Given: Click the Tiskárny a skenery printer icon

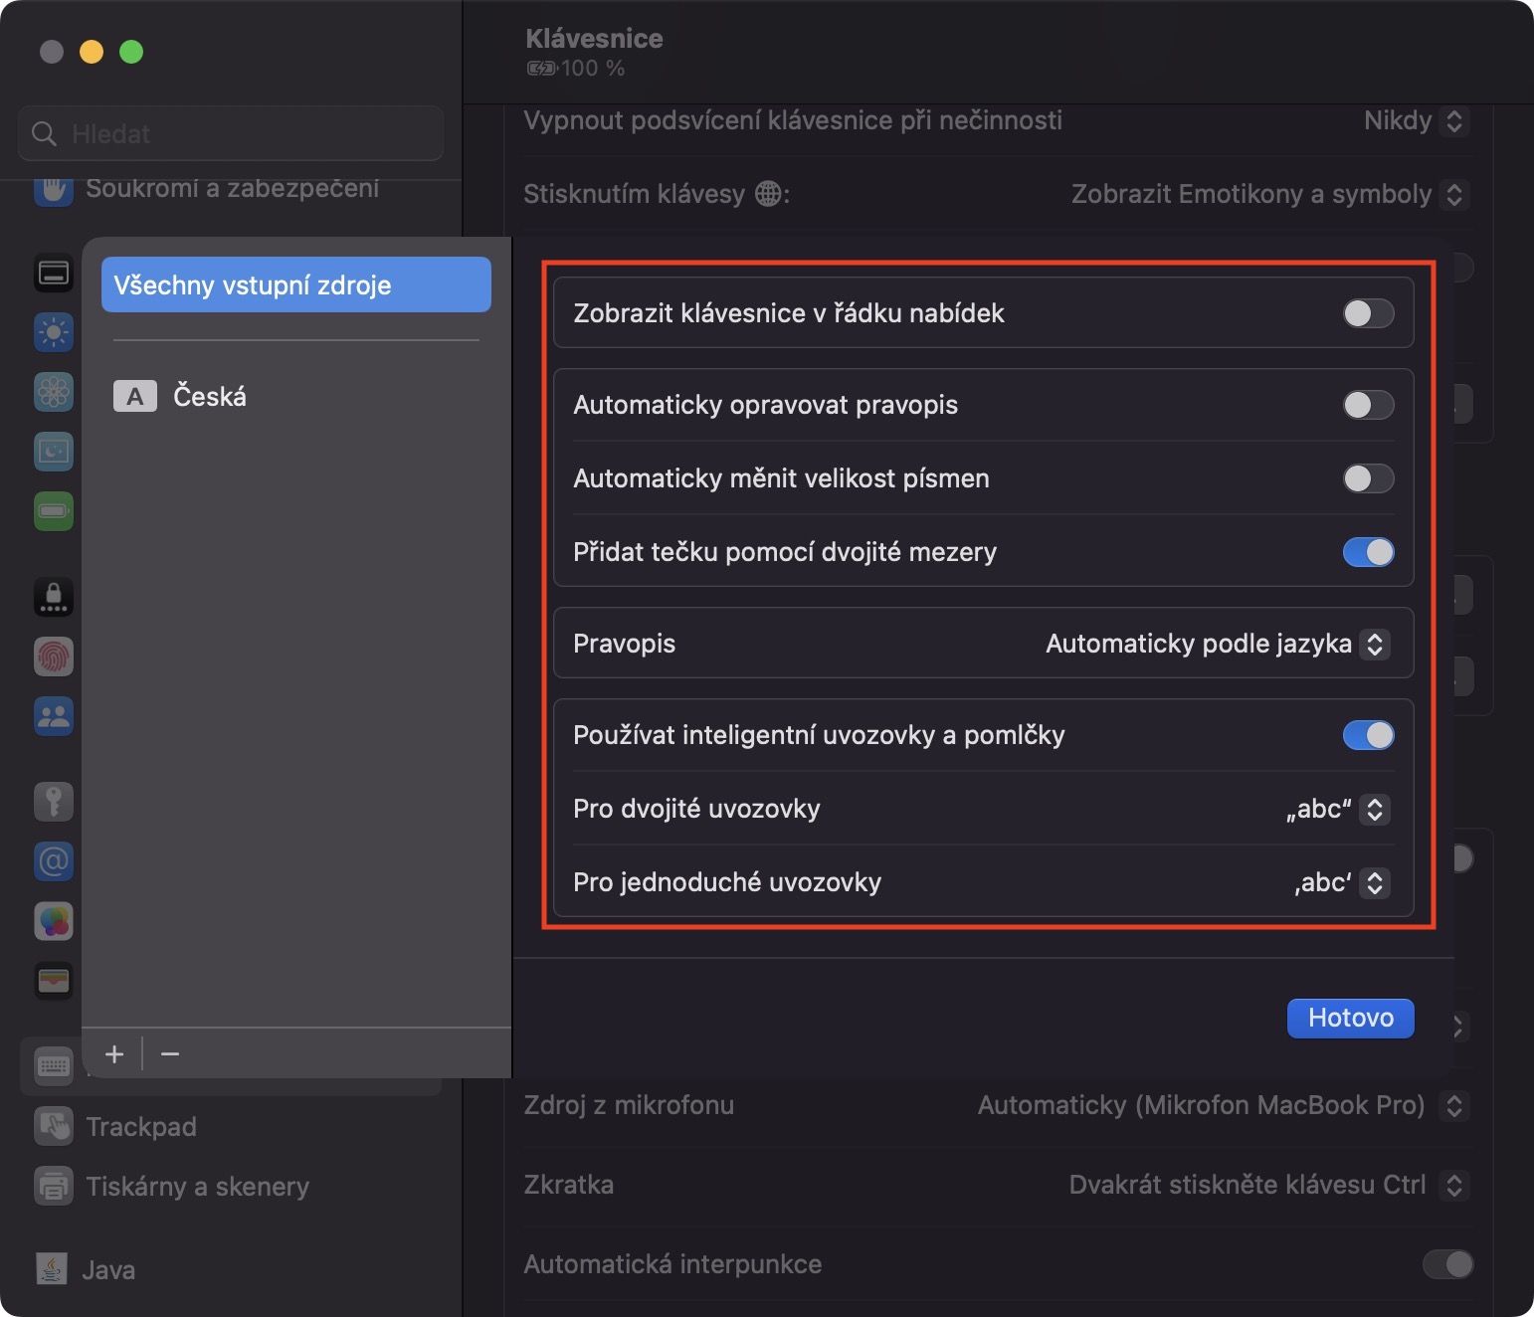Looking at the screenshot, I should click(x=54, y=1186).
